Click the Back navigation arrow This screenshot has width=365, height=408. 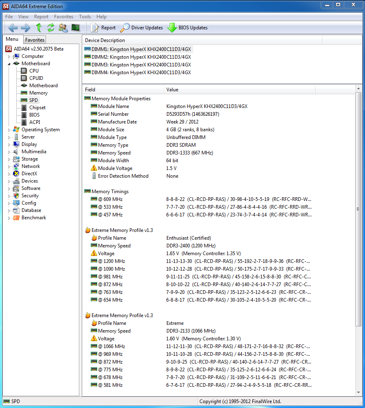click(x=13, y=28)
